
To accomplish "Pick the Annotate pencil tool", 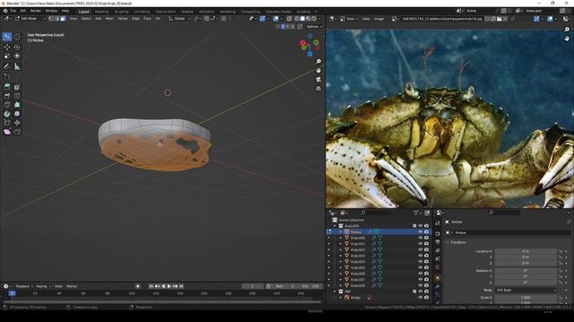I will coord(7,66).
